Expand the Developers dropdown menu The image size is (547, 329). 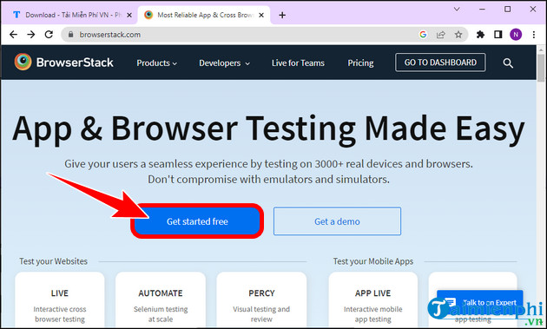225,63
